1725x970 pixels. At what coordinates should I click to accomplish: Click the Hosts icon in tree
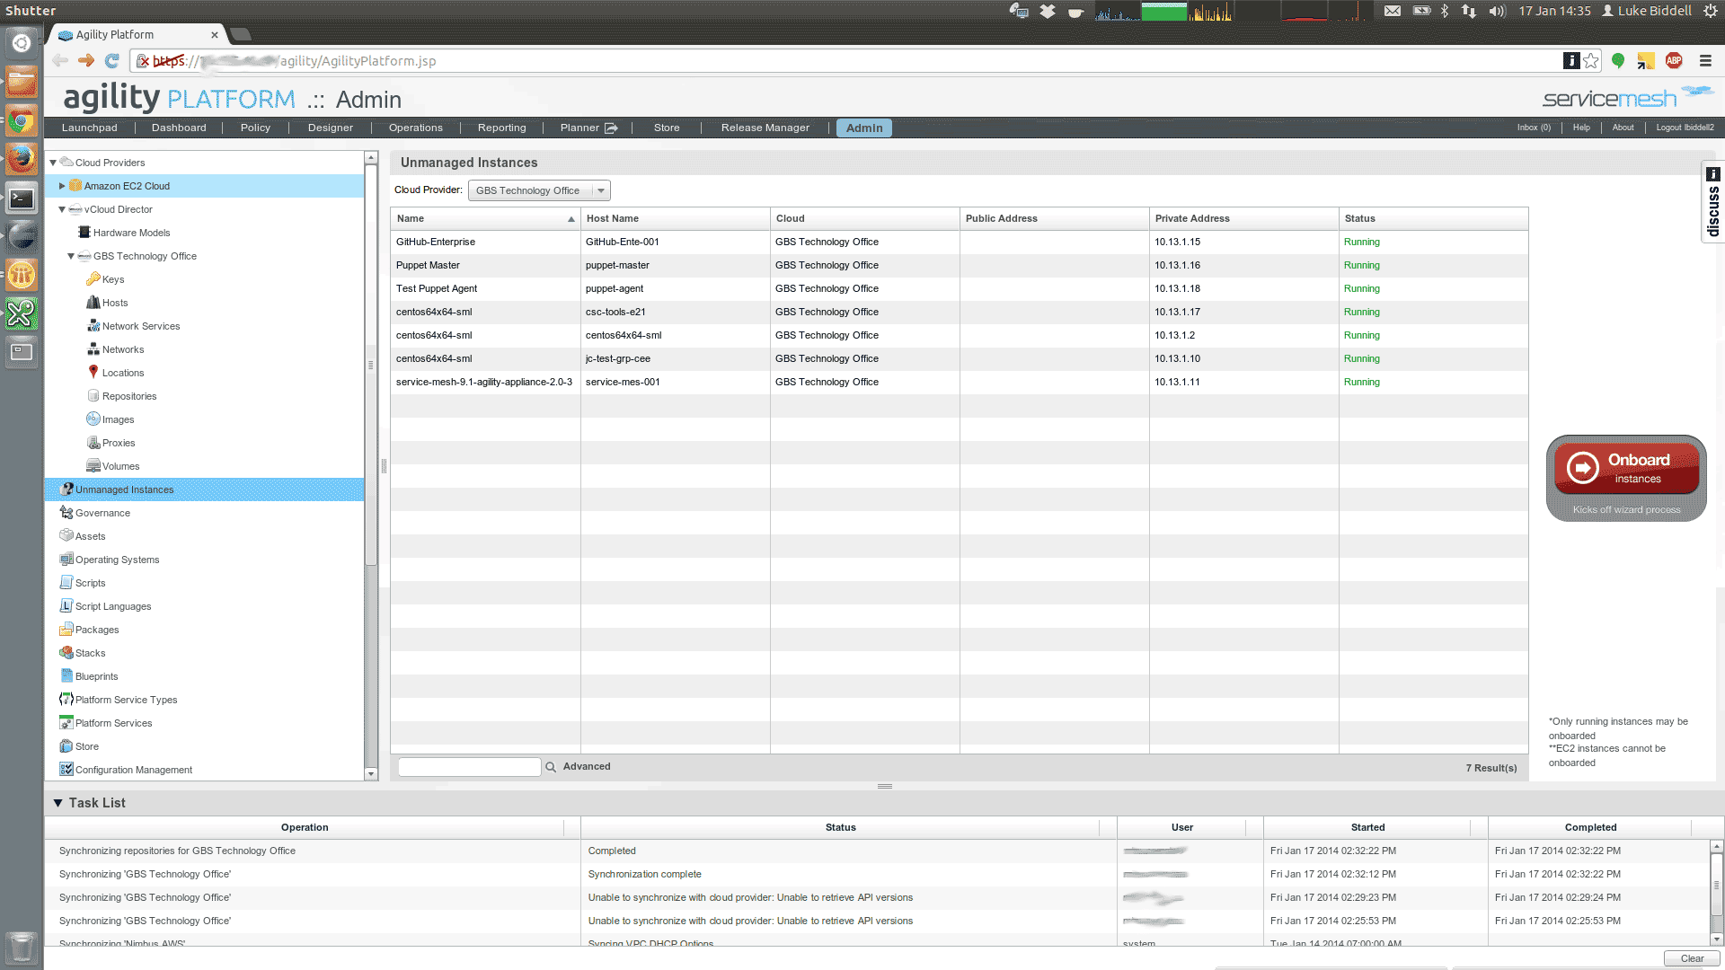93,303
